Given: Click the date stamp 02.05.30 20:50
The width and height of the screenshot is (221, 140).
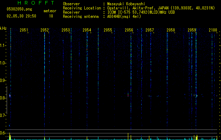Looking at the screenshot, I should click(21, 16).
